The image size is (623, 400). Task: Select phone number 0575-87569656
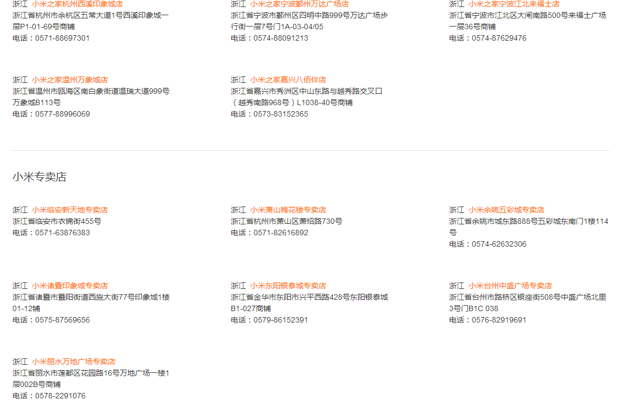click(x=62, y=320)
